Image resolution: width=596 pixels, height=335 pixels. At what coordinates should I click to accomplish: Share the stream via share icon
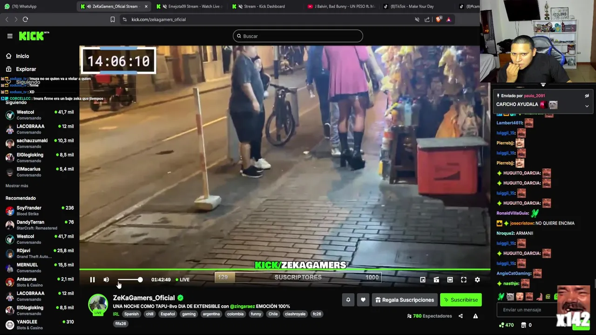[461, 316]
